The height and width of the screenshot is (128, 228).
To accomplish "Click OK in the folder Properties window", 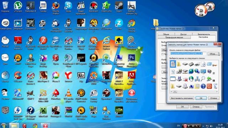I will pos(182,107).
